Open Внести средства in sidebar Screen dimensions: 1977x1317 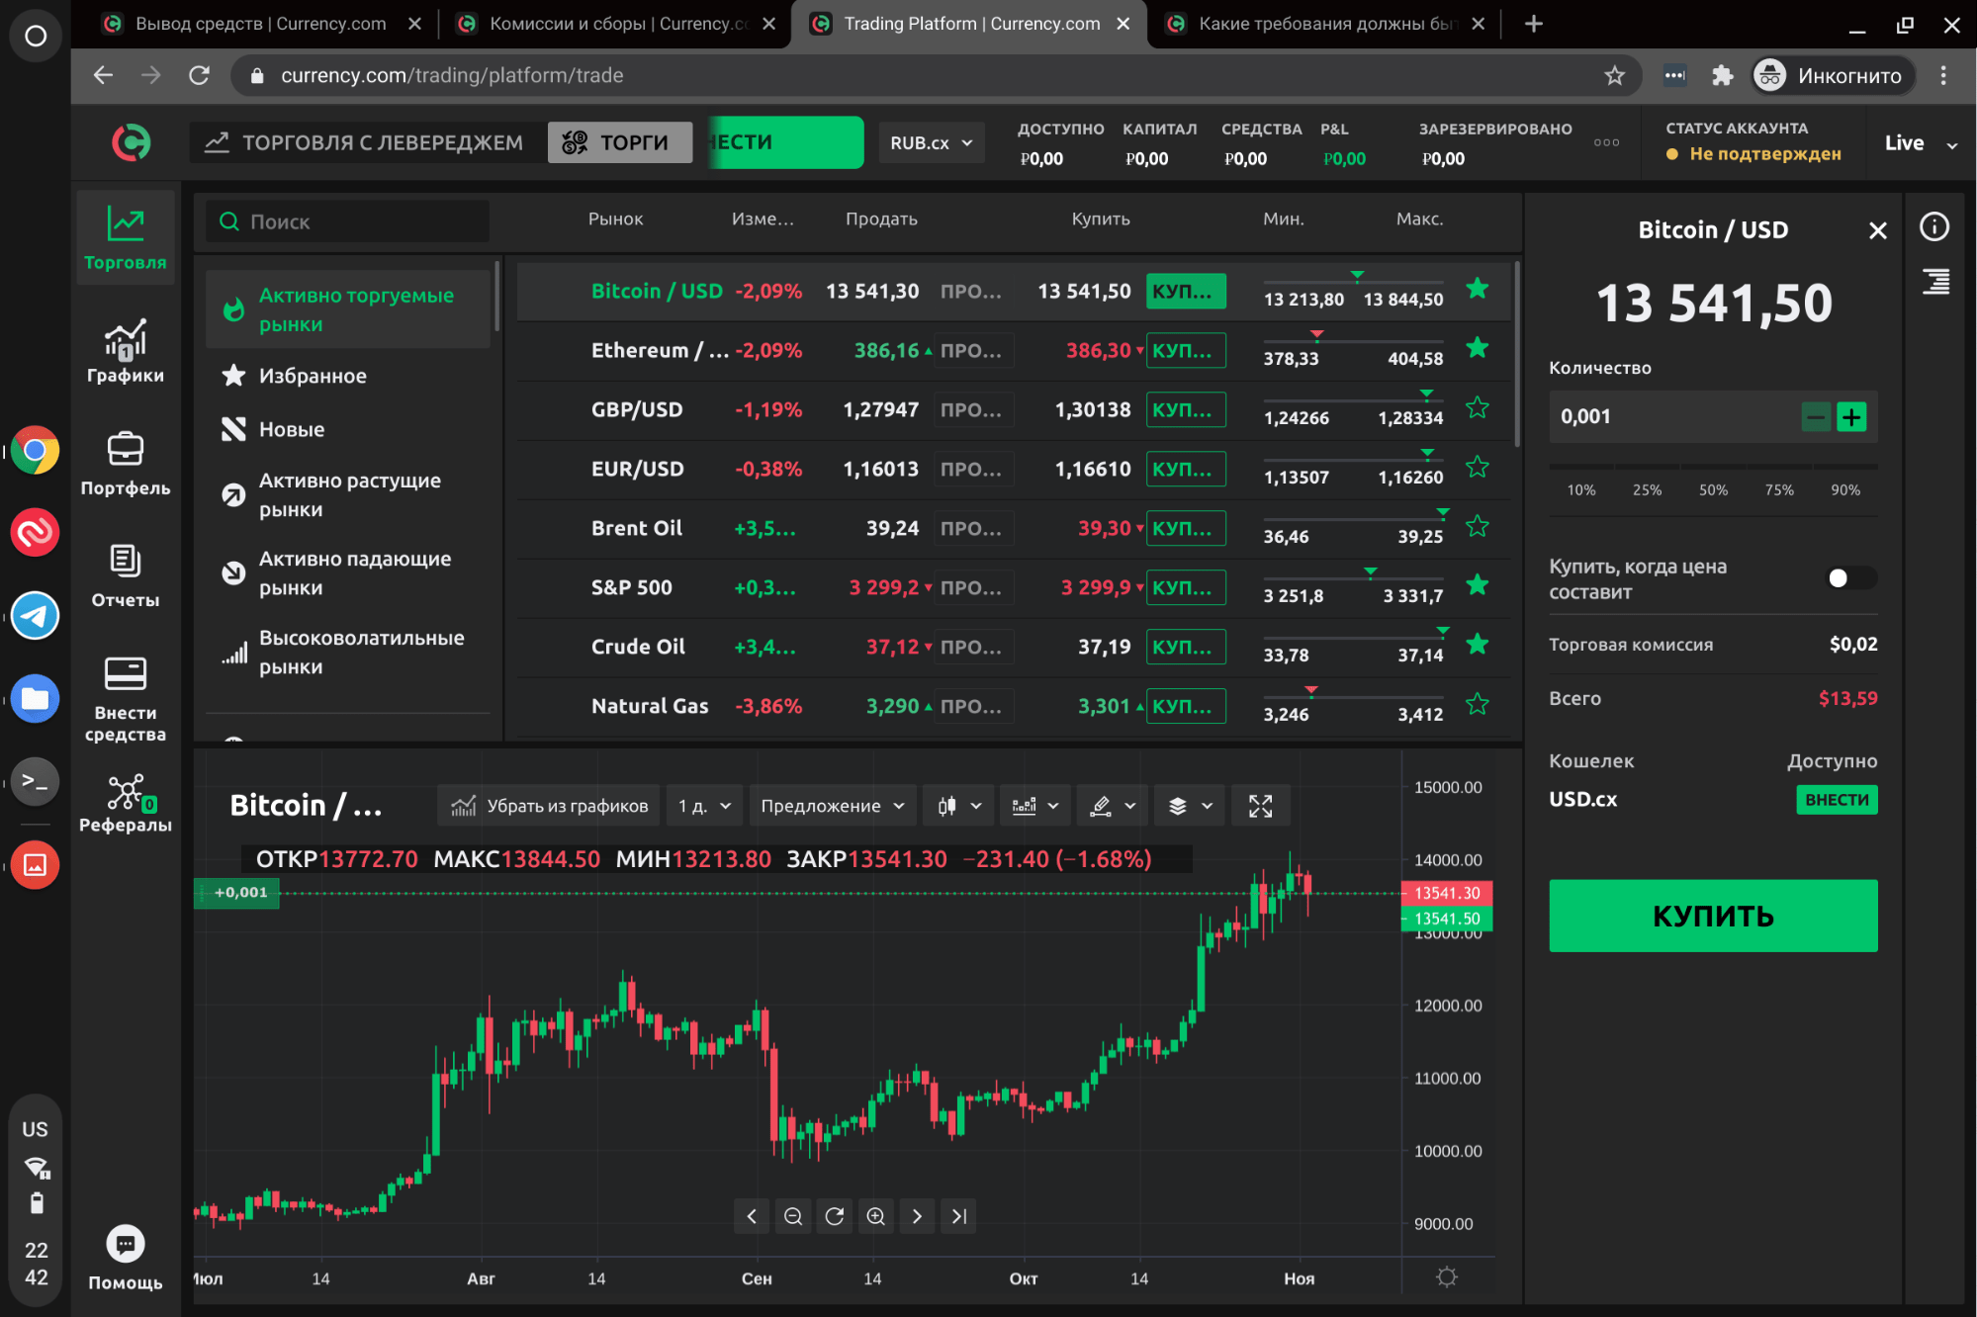[126, 699]
